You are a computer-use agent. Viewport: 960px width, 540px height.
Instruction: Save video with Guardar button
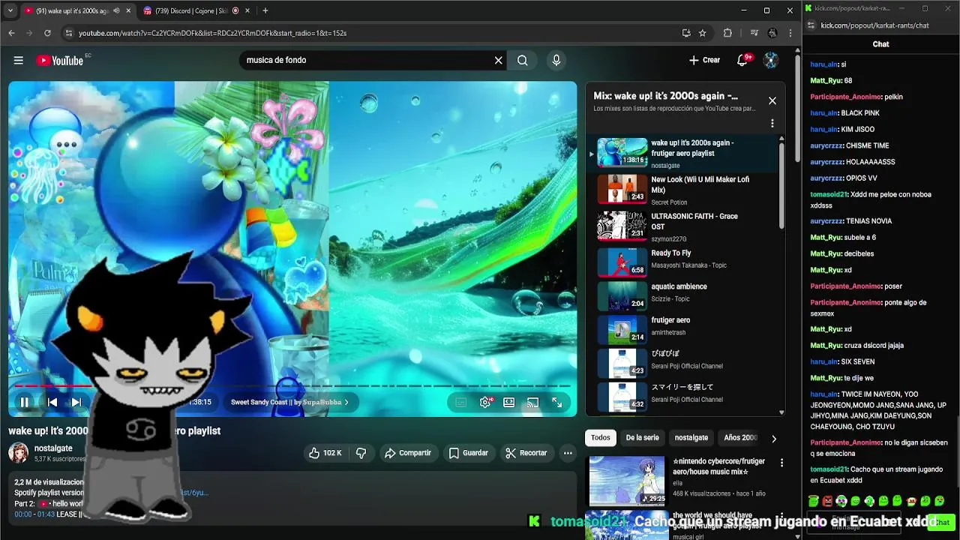pyautogui.click(x=468, y=453)
